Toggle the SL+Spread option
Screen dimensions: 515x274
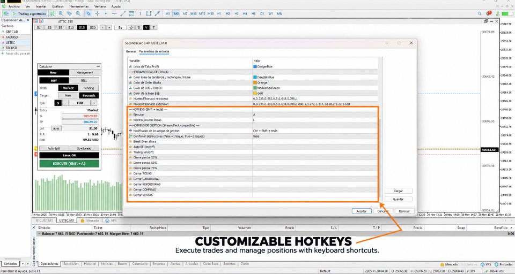coord(84,148)
